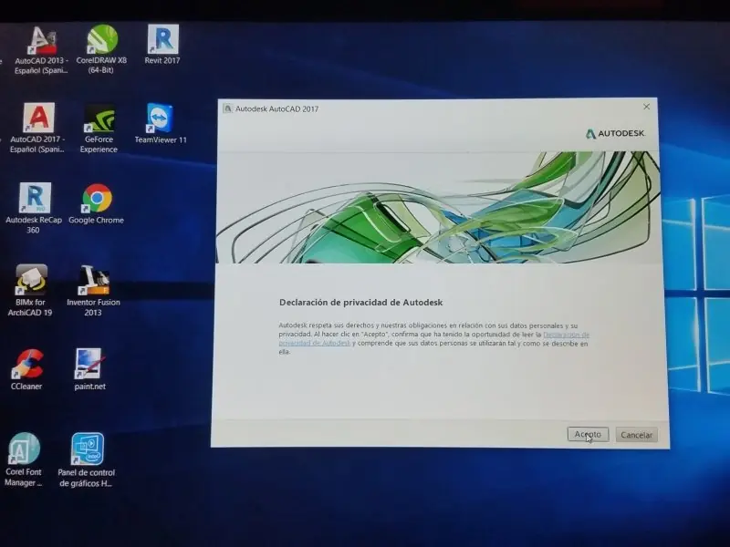Close the Autodesk AutoCAD 2017 dialog

pyautogui.click(x=646, y=107)
